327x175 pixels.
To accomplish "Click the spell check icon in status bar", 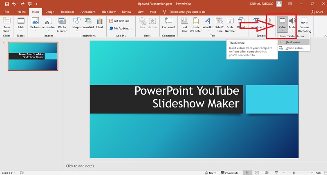I will coord(22,173).
